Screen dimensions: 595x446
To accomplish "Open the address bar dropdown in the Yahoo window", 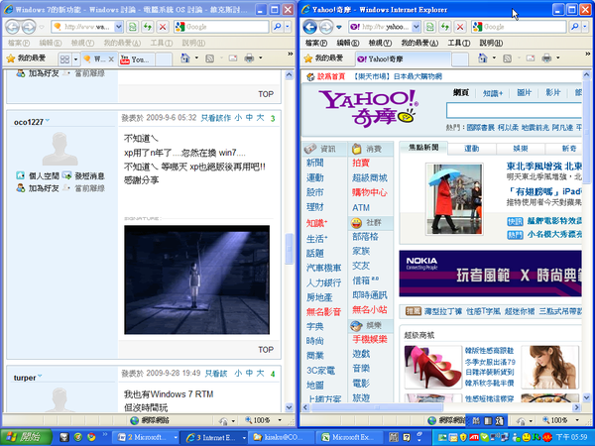I will pyautogui.click(x=416, y=27).
